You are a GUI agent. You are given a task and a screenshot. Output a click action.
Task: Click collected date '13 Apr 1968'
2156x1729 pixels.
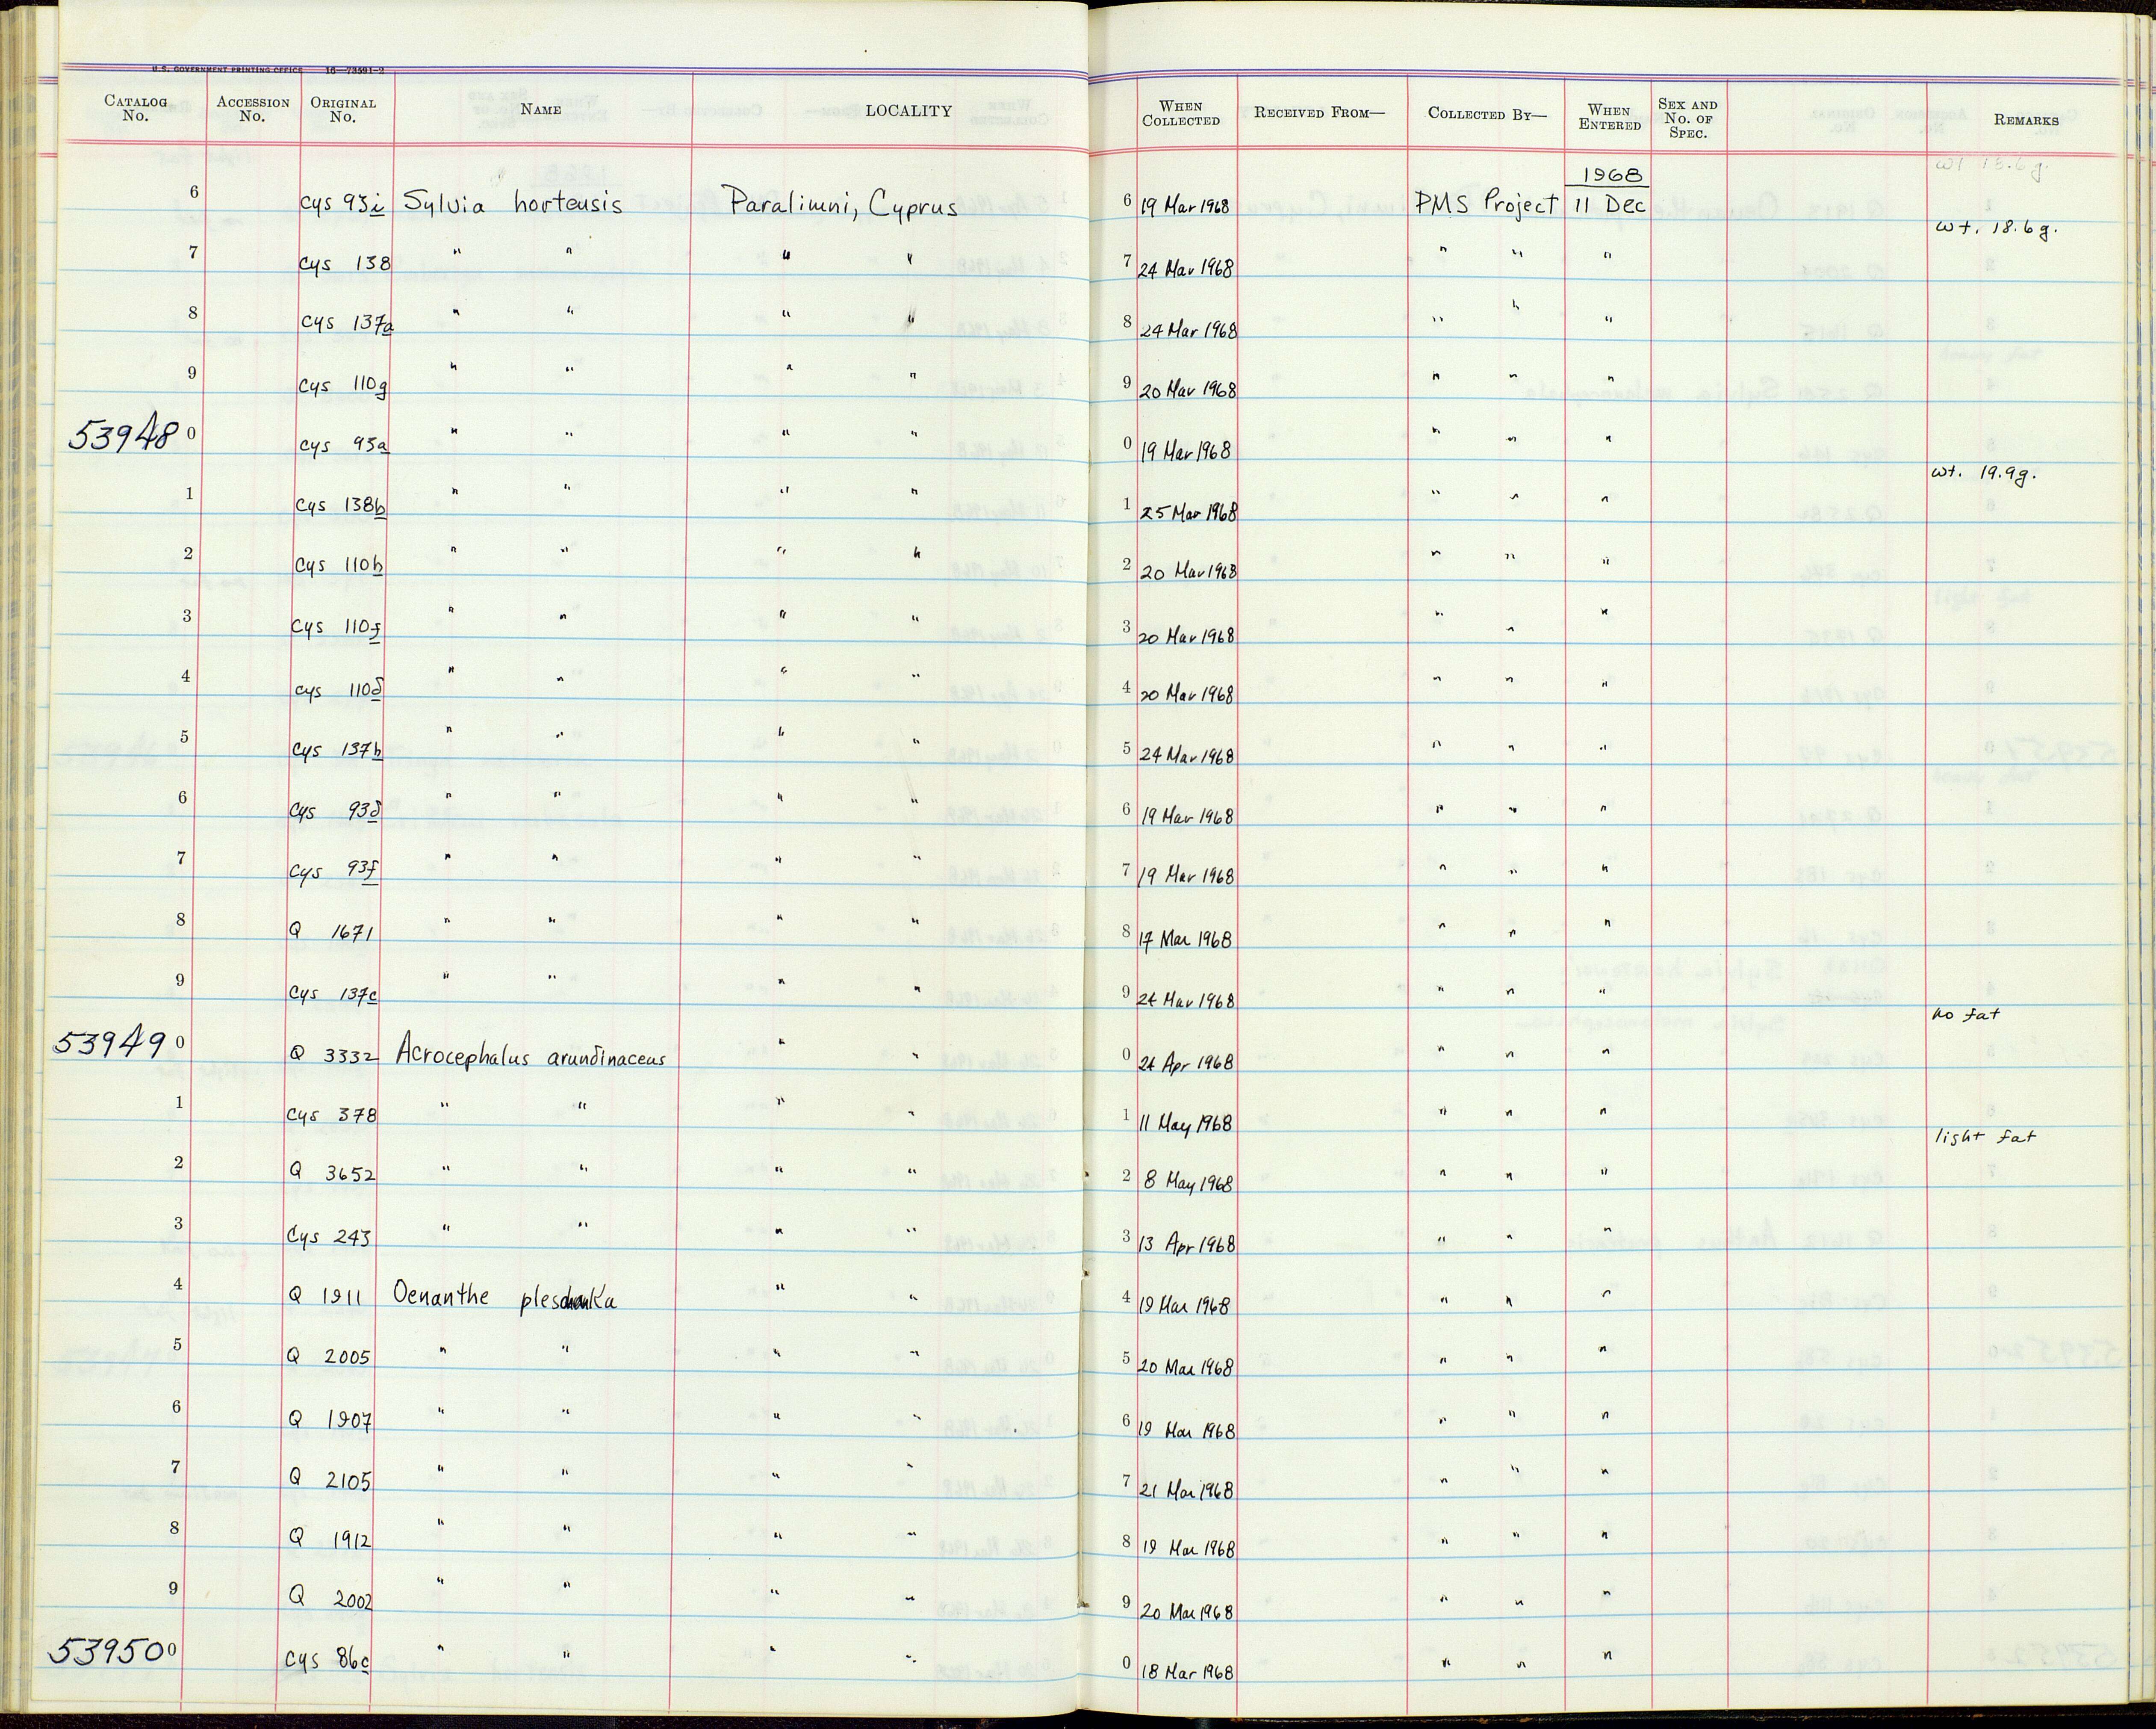[1187, 1244]
